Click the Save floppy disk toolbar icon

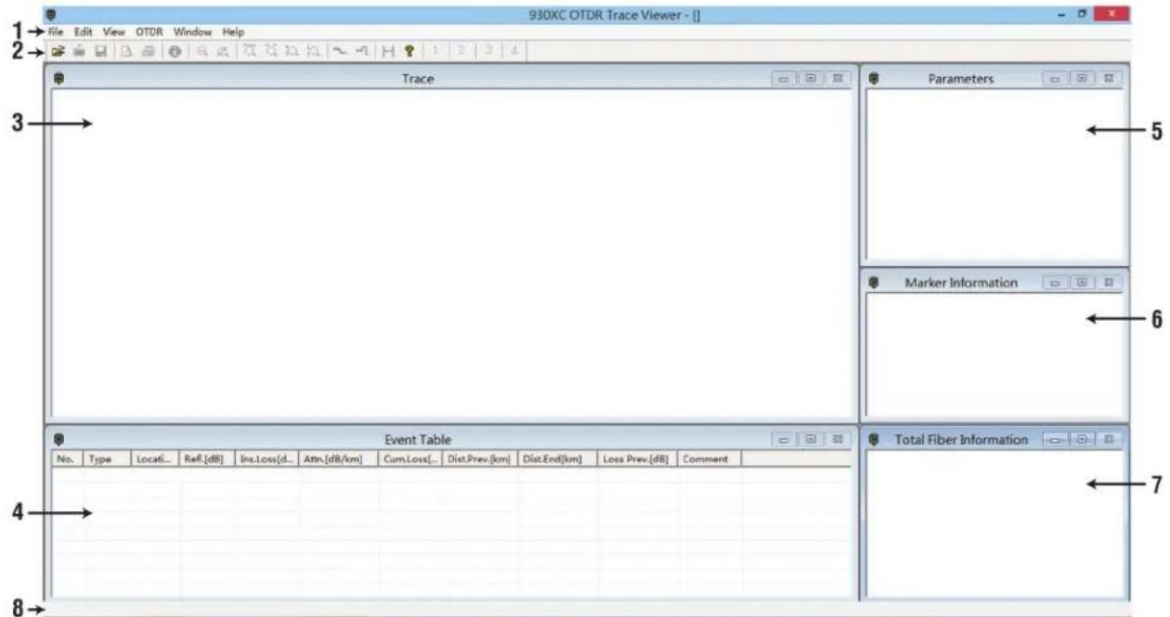click(99, 51)
